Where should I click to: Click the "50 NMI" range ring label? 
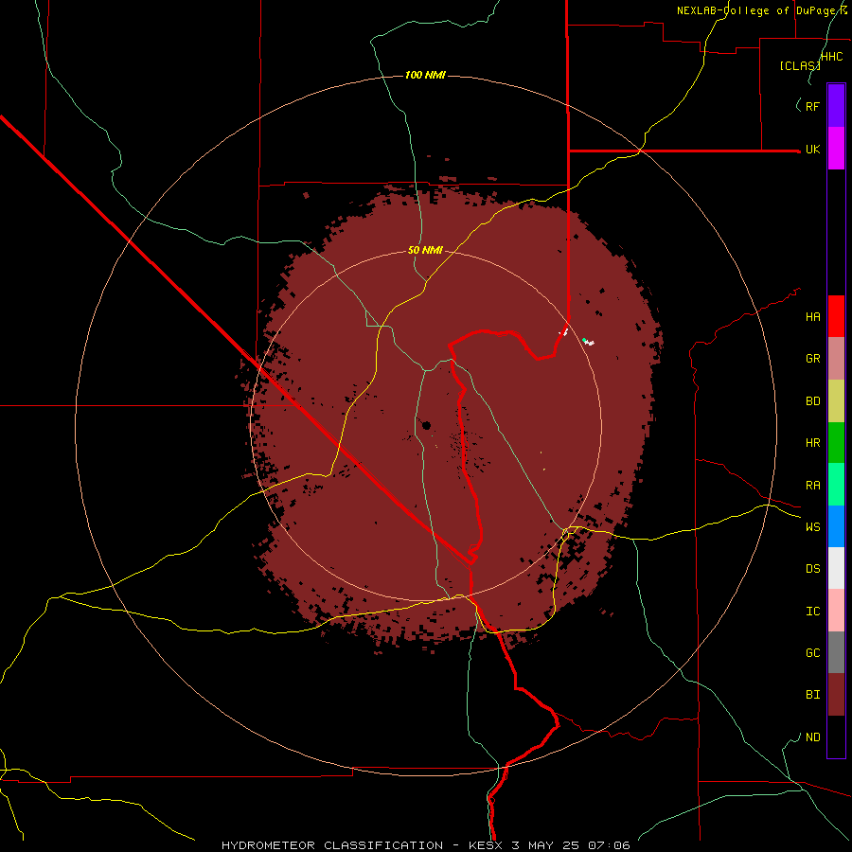pos(425,250)
